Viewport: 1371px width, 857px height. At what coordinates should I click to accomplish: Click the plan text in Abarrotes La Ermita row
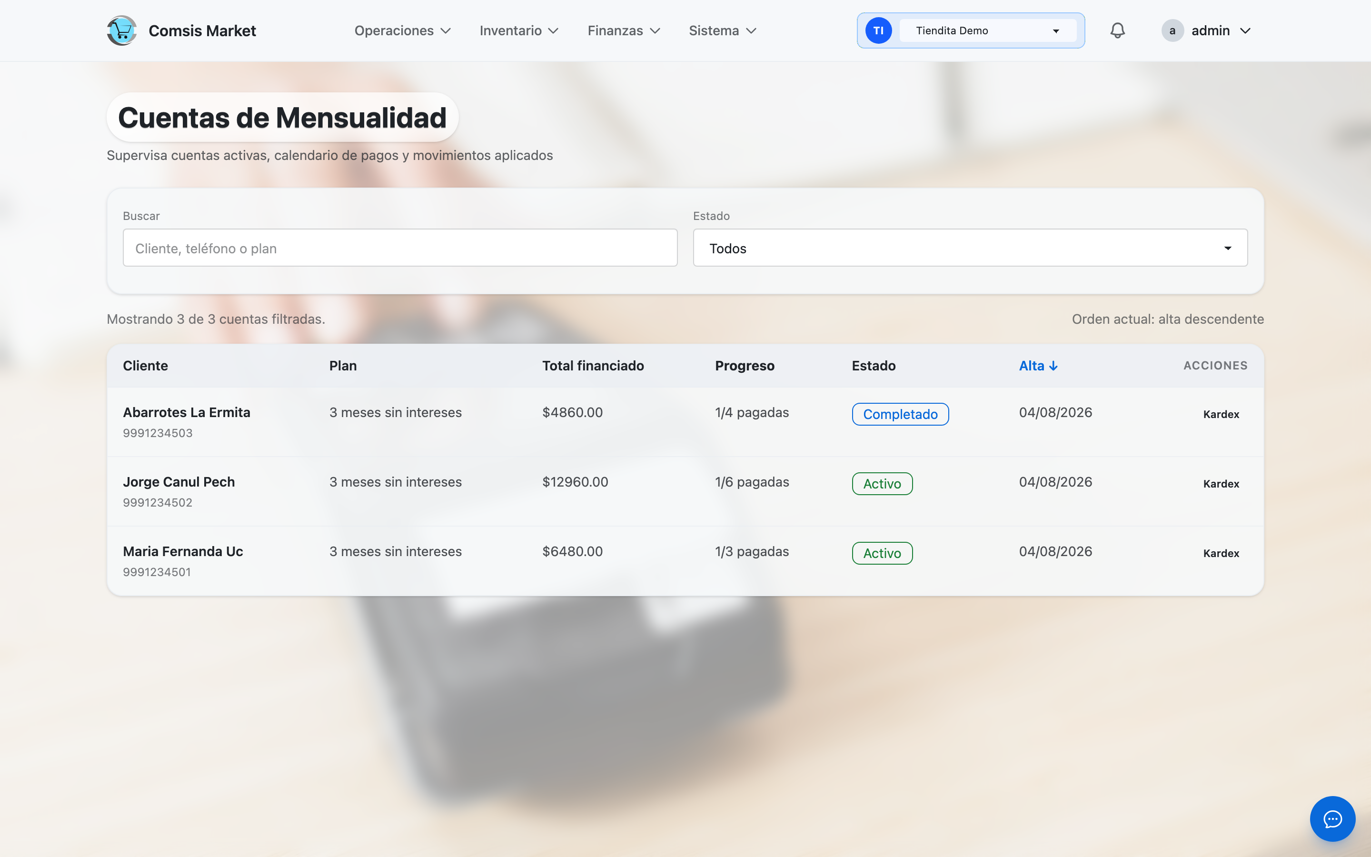(396, 413)
